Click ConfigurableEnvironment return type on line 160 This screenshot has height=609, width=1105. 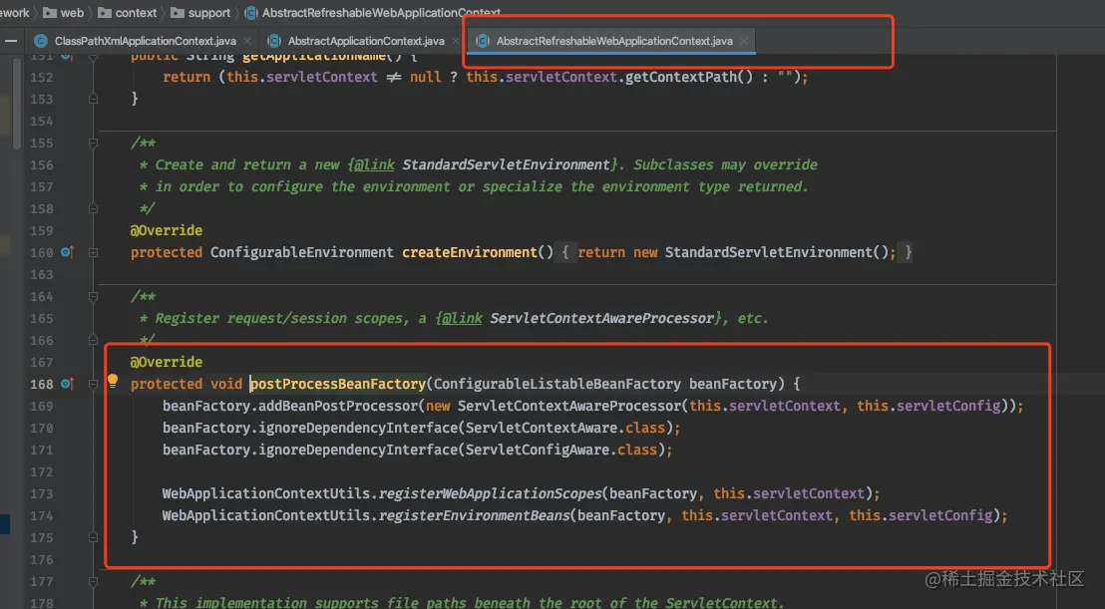[301, 252]
